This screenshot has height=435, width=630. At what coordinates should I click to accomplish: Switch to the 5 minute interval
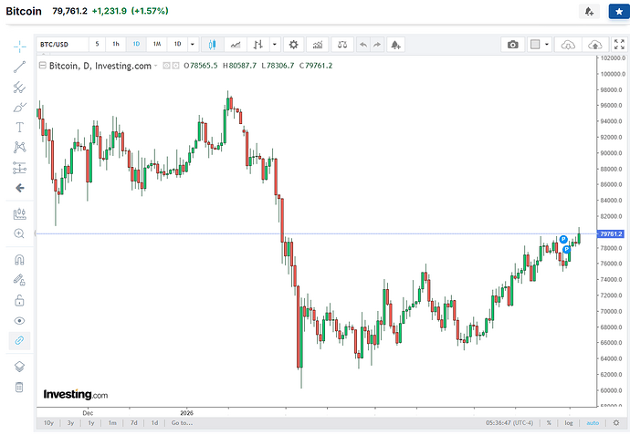pos(97,44)
